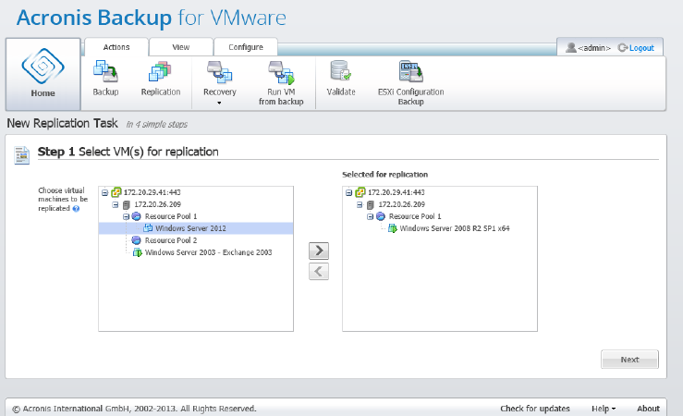Click the vCenter icon of 172.20.29.41:443 in the left tree
The image size is (683, 416).
point(116,192)
